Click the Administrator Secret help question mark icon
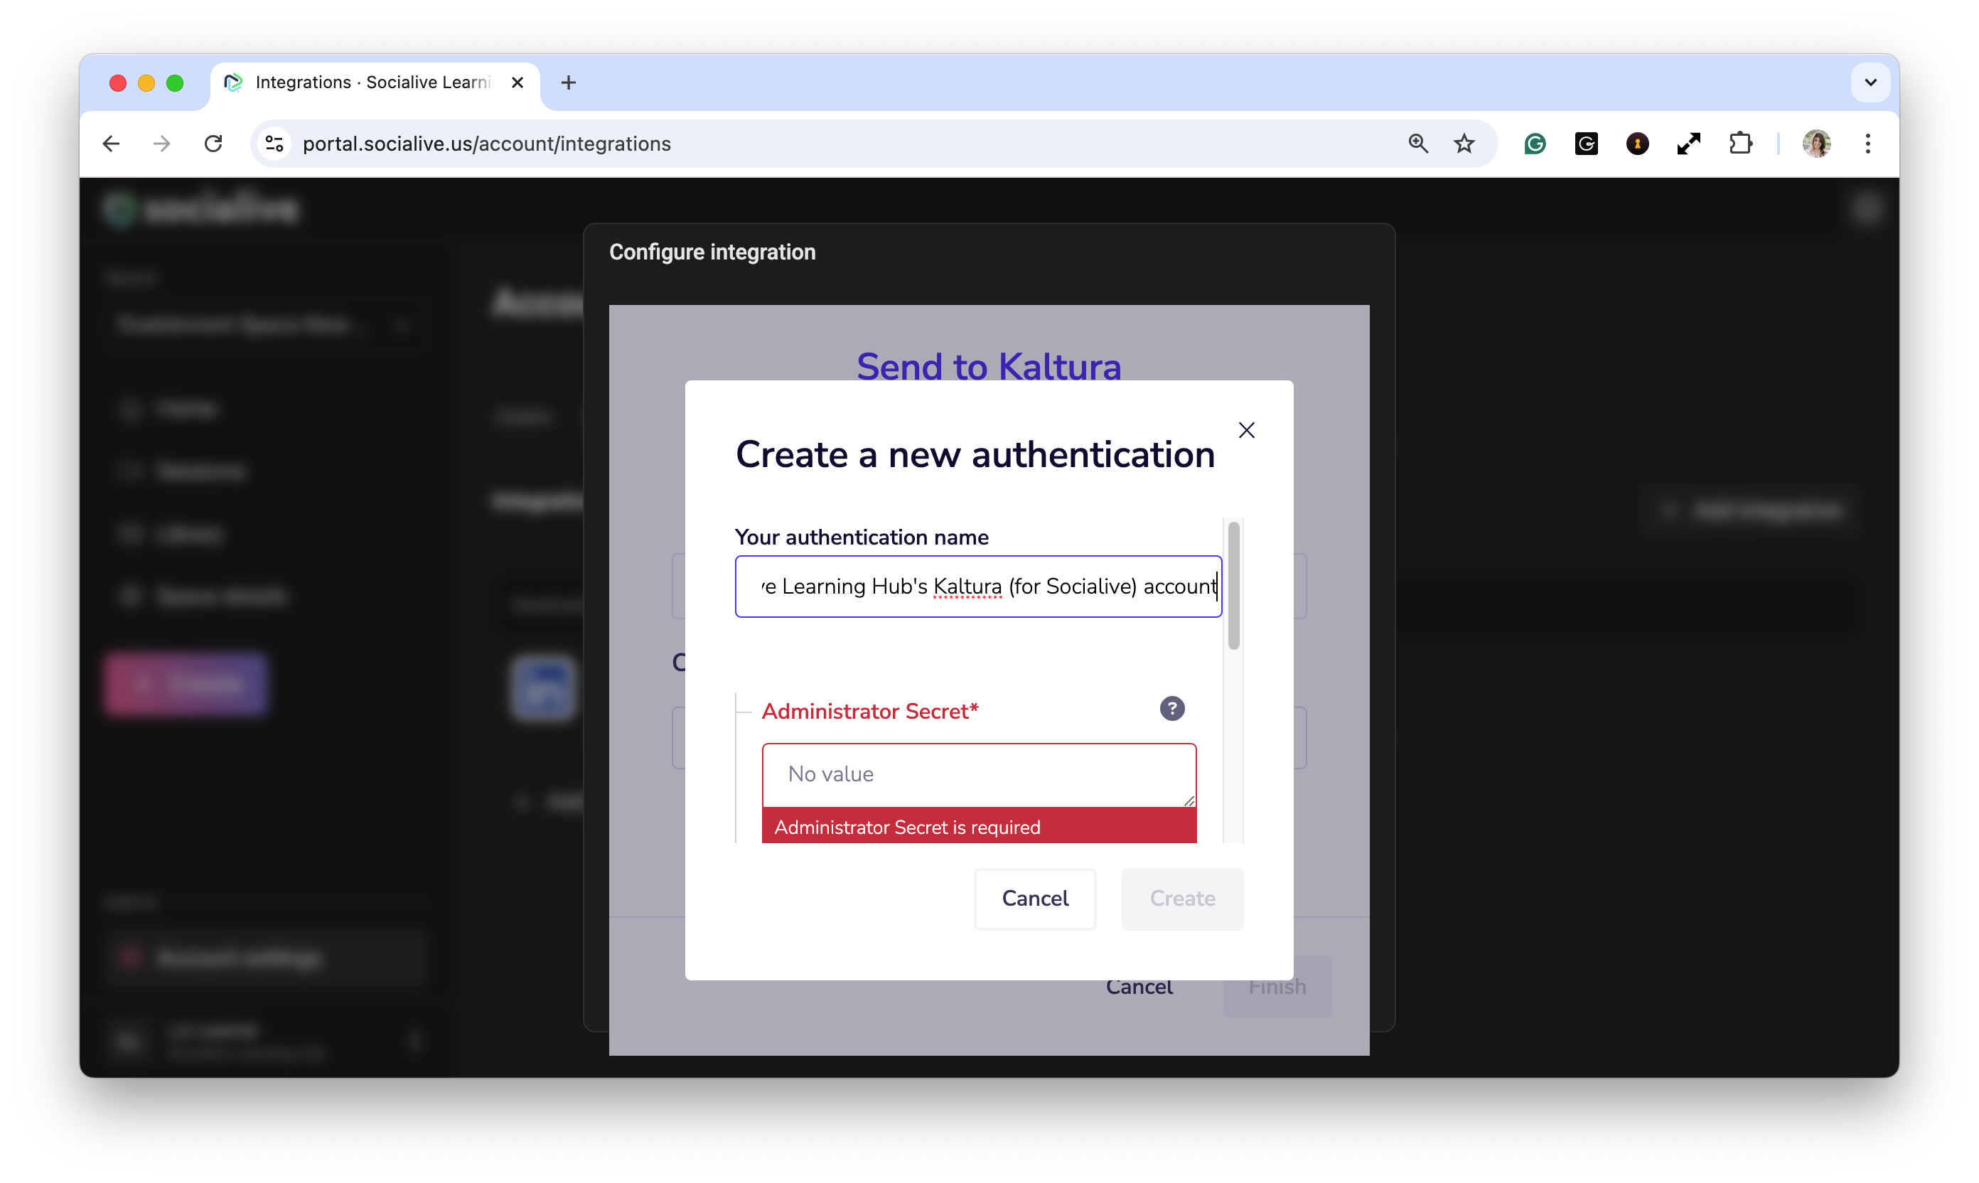Image resolution: width=1979 pixels, height=1183 pixels. click(x=1171, y=709)
